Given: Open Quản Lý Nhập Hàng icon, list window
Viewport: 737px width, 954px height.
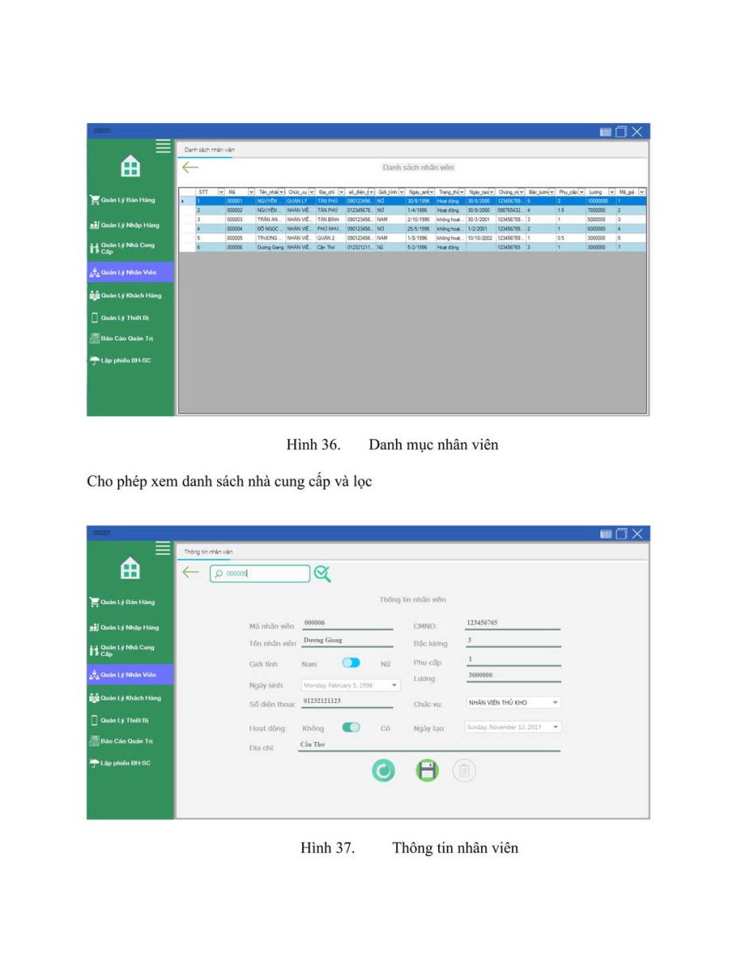Looking at the screenshot, I should click(94, 225).
